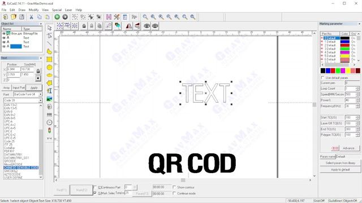
Task: Click the first Zoom magnifier icon
Action: [x=145, y=17]
